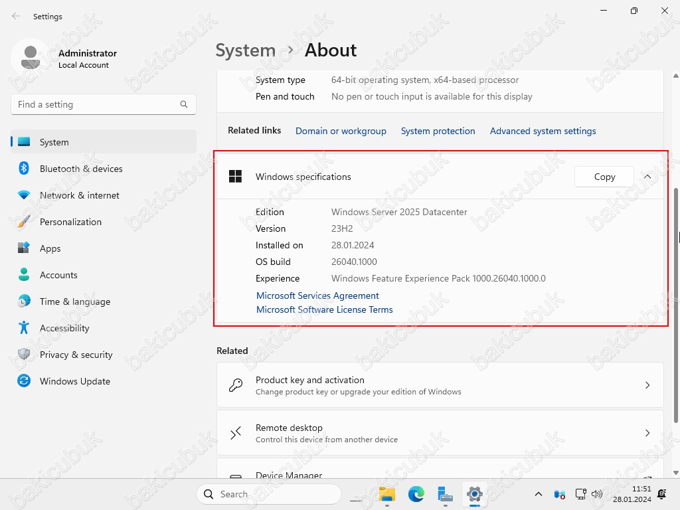Viewport: 680px width, 510px height.
Task: Open the Administrator account avatar
Action: 31,58
